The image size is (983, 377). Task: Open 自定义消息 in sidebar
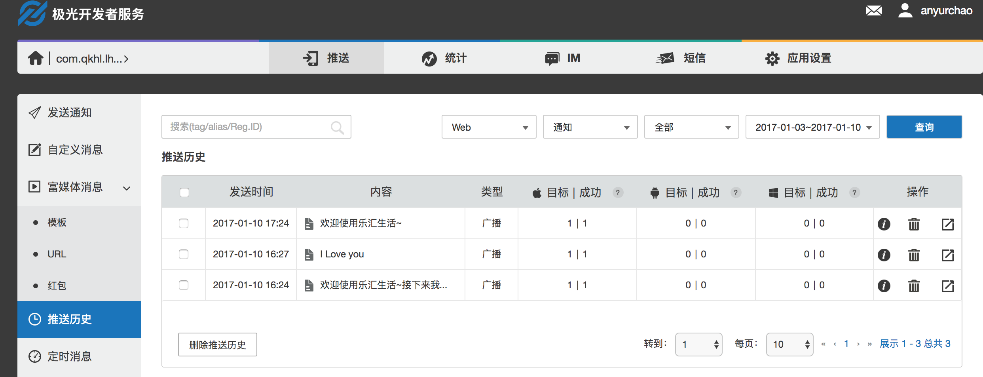pyautogui.click(x=79, y=150)
